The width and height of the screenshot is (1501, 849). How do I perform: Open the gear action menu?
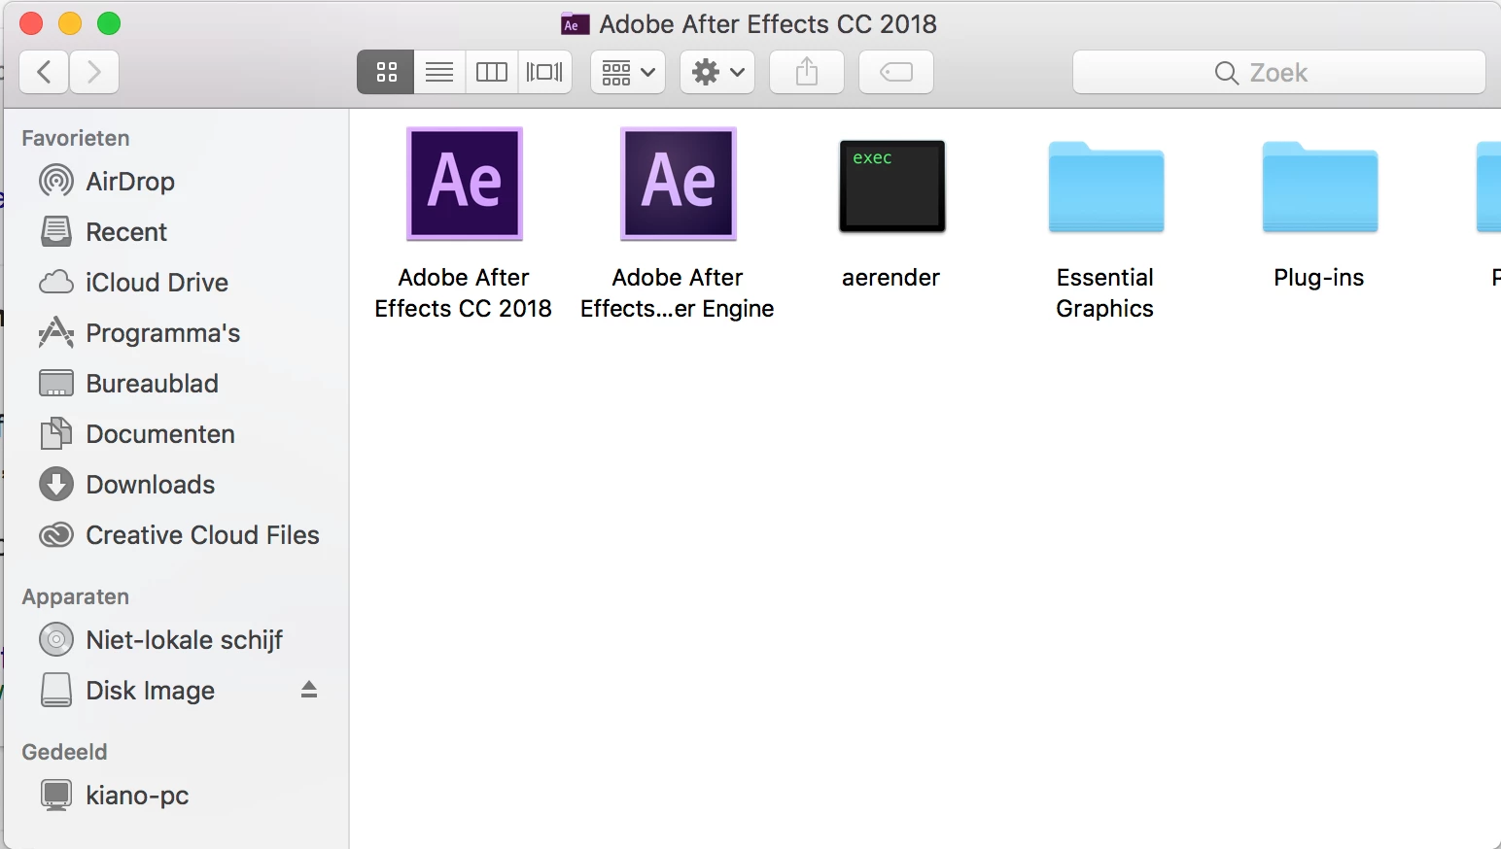717,72
